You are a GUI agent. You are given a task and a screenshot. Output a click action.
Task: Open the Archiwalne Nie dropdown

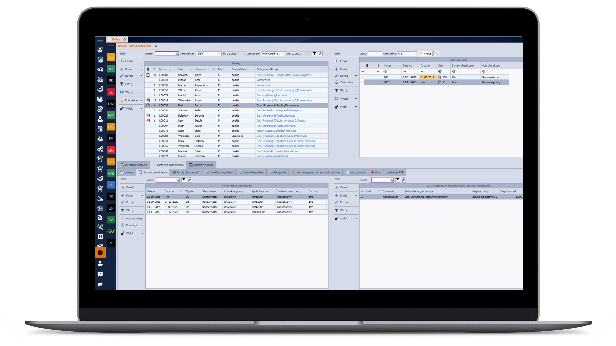(415, 54)
